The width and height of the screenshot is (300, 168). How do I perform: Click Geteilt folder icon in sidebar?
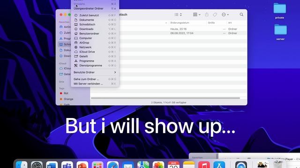coord(61,74)
